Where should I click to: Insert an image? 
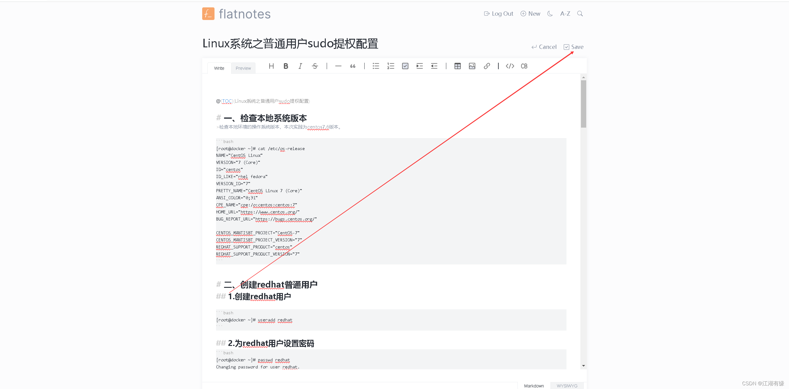[472, 66]
